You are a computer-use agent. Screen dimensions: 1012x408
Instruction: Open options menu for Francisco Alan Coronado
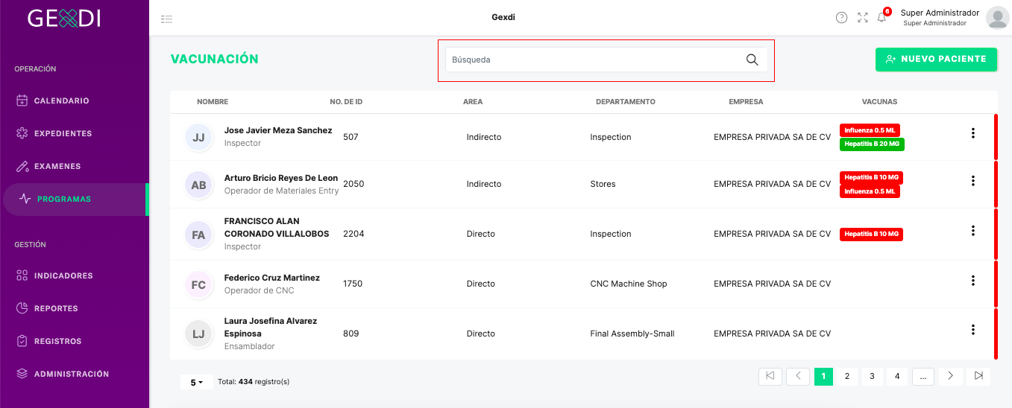[972, 231]
